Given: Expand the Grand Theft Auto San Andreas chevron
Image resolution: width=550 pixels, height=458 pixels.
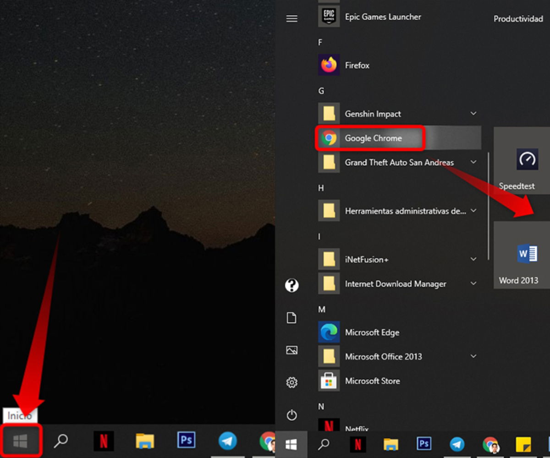Looking at the screenshot, I should (473, 162).
